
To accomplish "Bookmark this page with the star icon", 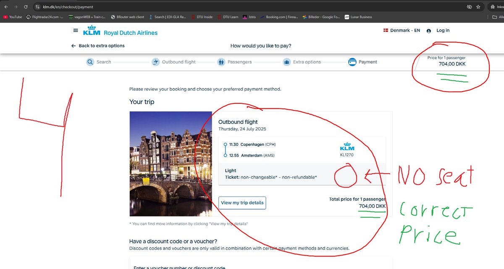I will click(x=479, y=7).
